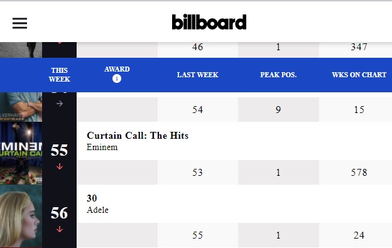Select the This Week column header
Image resolution: width=392 pixels, height=248 pixels.
click(60, 75)
